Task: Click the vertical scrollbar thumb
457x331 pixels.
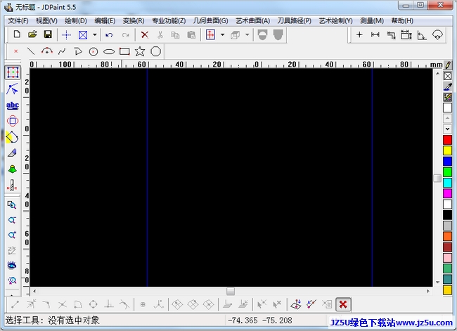Action: [x=437, y=178]
